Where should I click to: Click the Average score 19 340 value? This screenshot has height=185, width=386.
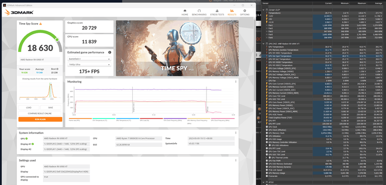[40, 72]
